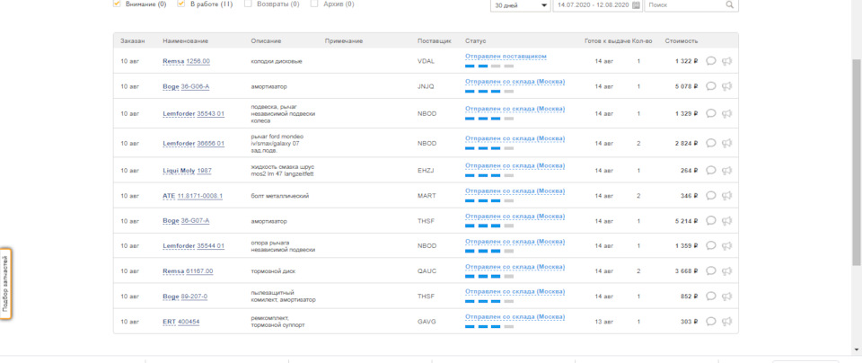
Task: Select supplier code GAVG
Action: click(427, 322)
